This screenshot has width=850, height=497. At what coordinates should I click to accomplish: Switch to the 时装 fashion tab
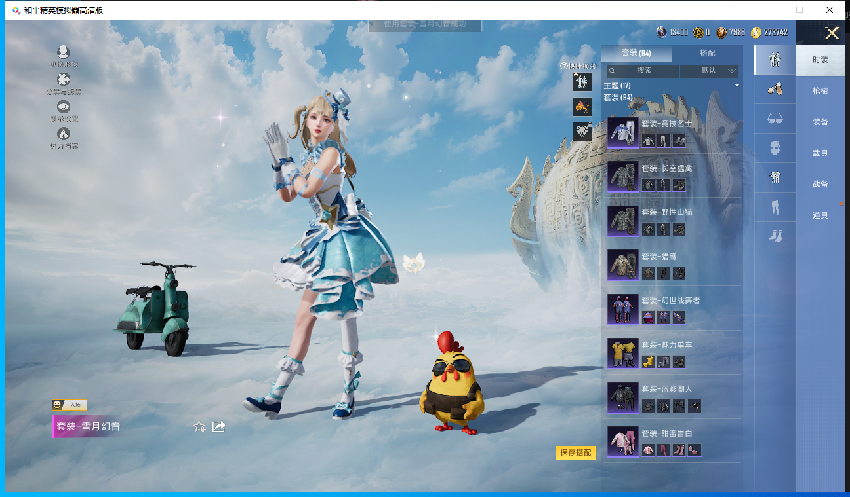820,60
